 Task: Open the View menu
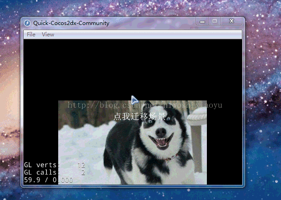tap(48, 35)
